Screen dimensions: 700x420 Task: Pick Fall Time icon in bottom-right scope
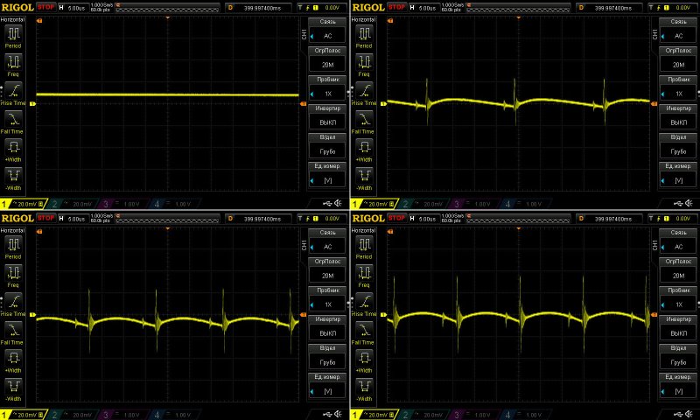(x=365, y=327)
